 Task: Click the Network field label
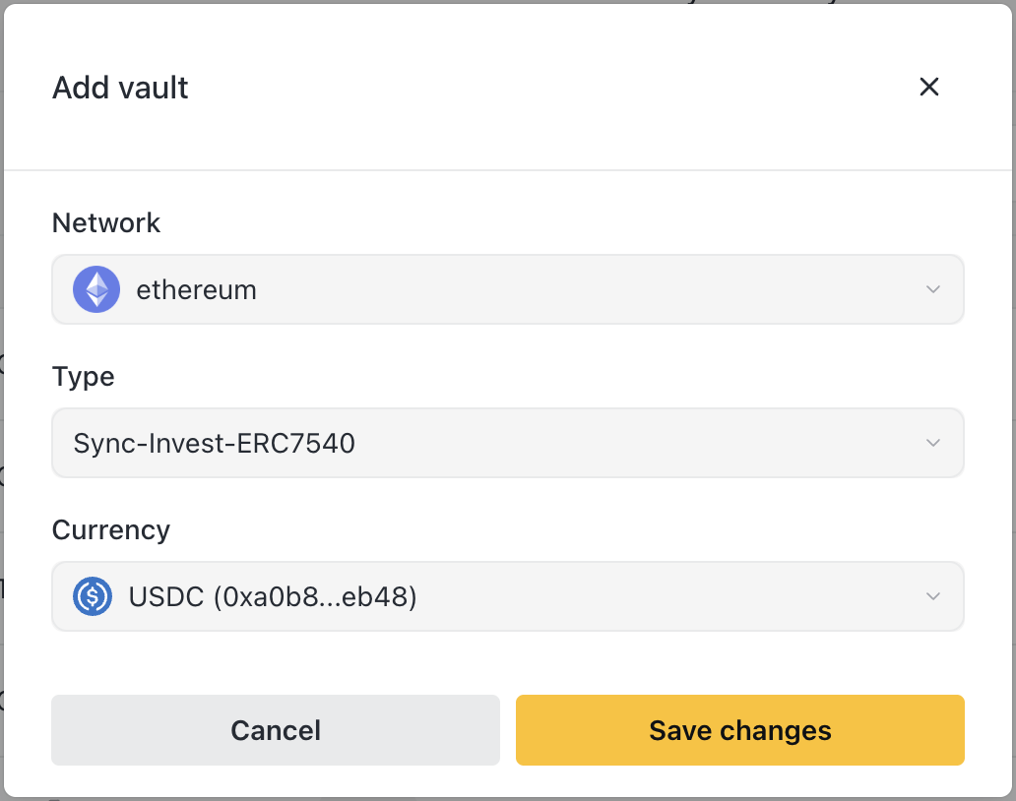coord(106,223)
